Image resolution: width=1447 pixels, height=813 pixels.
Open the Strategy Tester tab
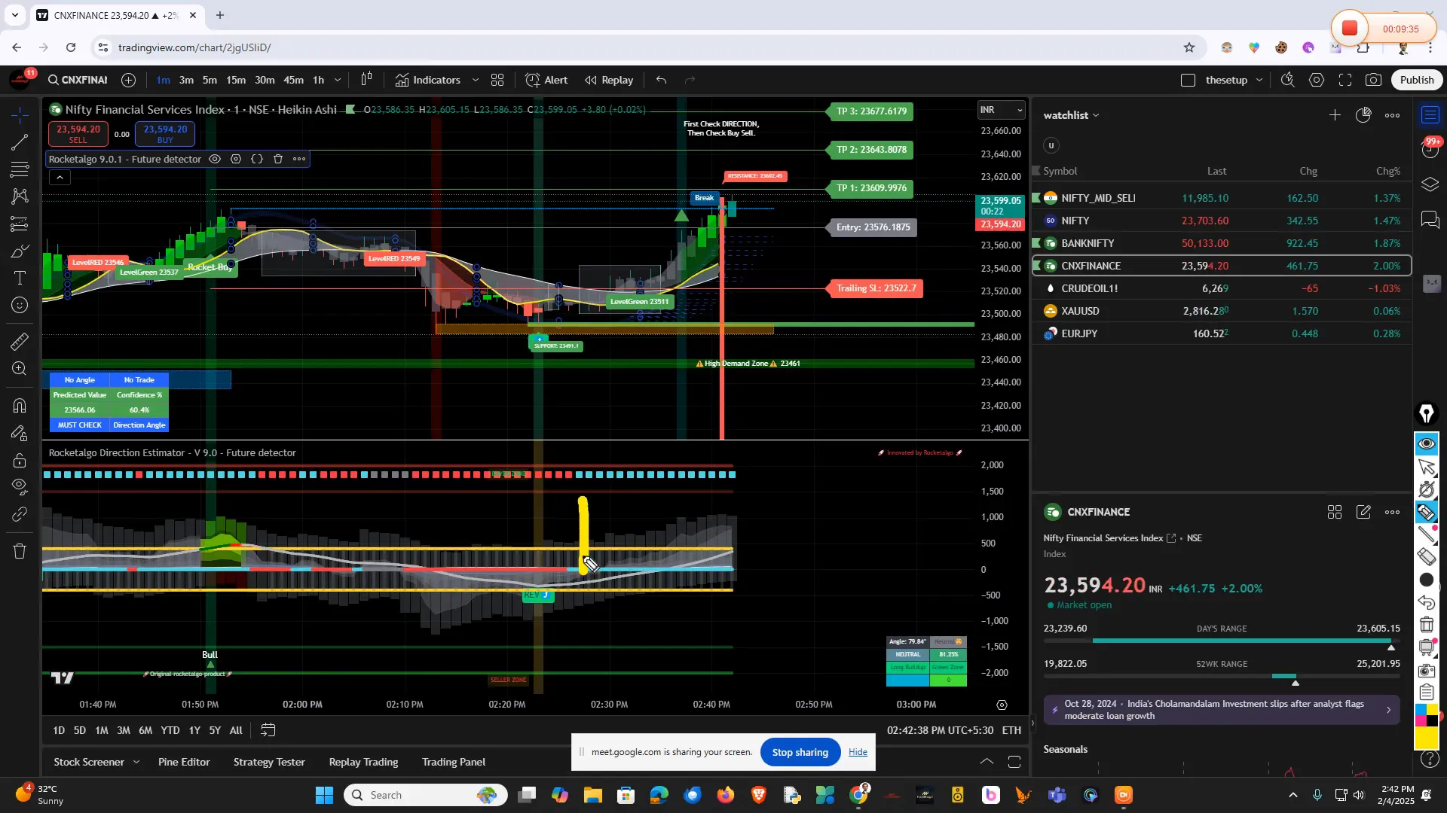coord(268,762)
